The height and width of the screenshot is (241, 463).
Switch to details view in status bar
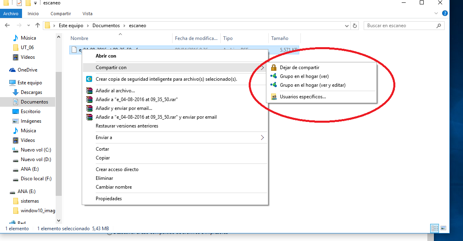435,228
